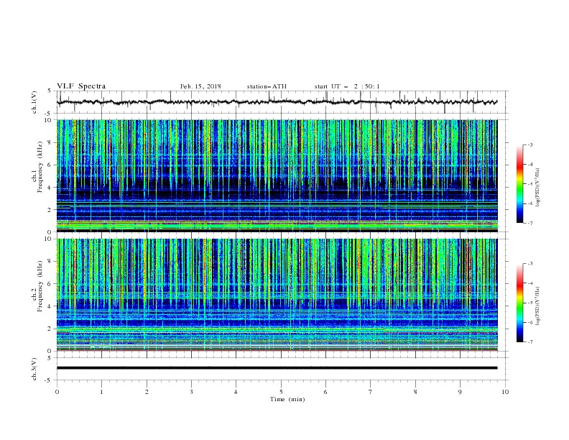Viewport: 569px width, 440px height.
Task: Click the ch.2 spectrogram panel
Action: click(277, 295)
